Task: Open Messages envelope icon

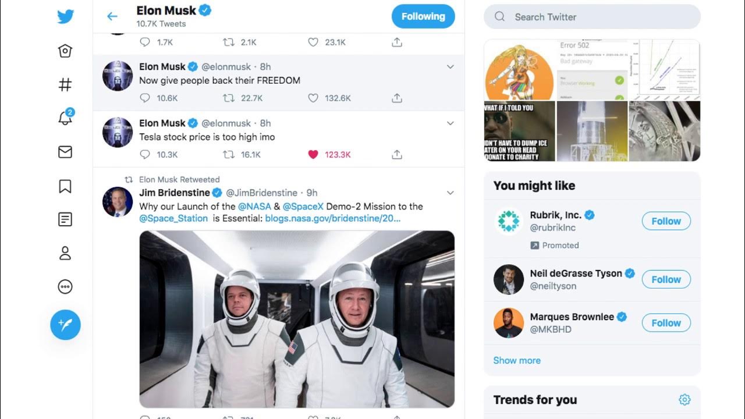Action: point(65,152)
